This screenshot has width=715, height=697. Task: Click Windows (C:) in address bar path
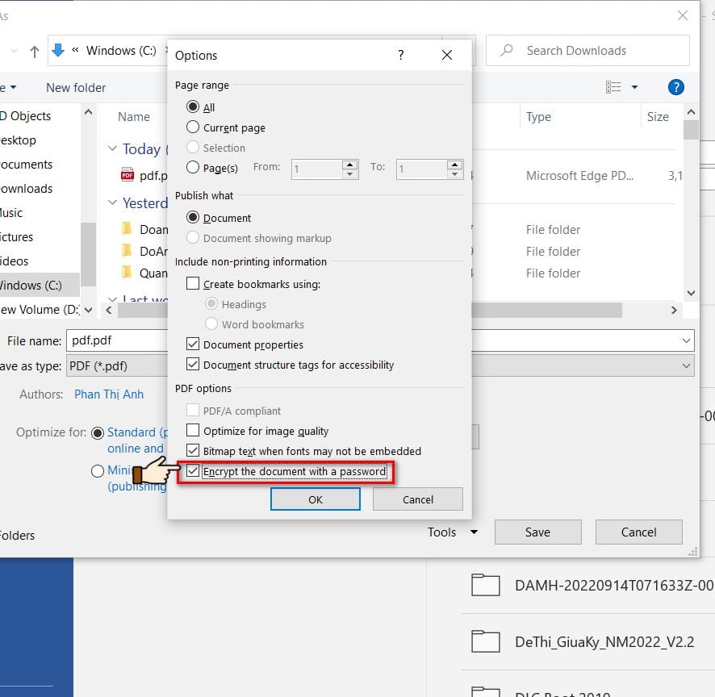(121, 51)
